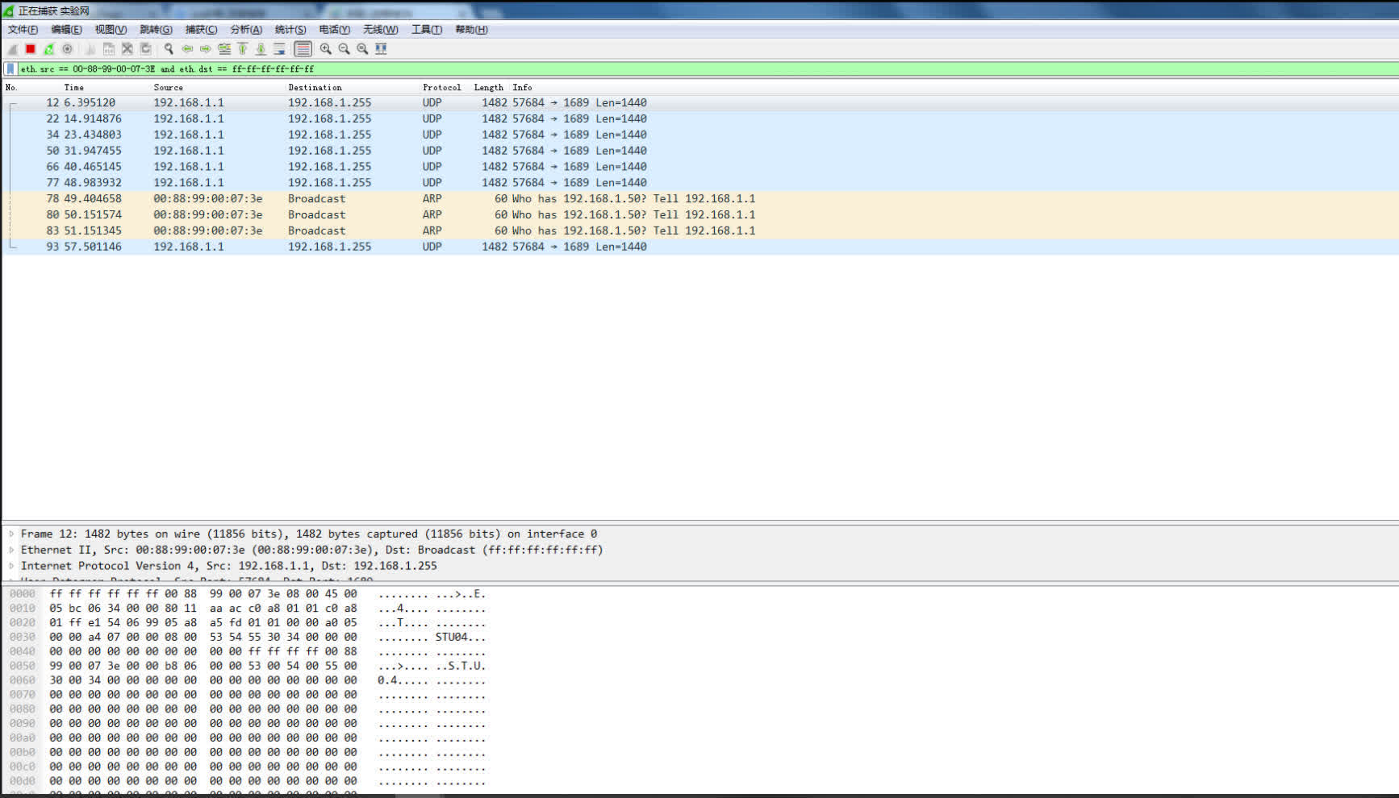This screenshot has height=798, width=1399.
Task: Toggle auto-scroll during live capture
Action: click(x=279, y=49)
